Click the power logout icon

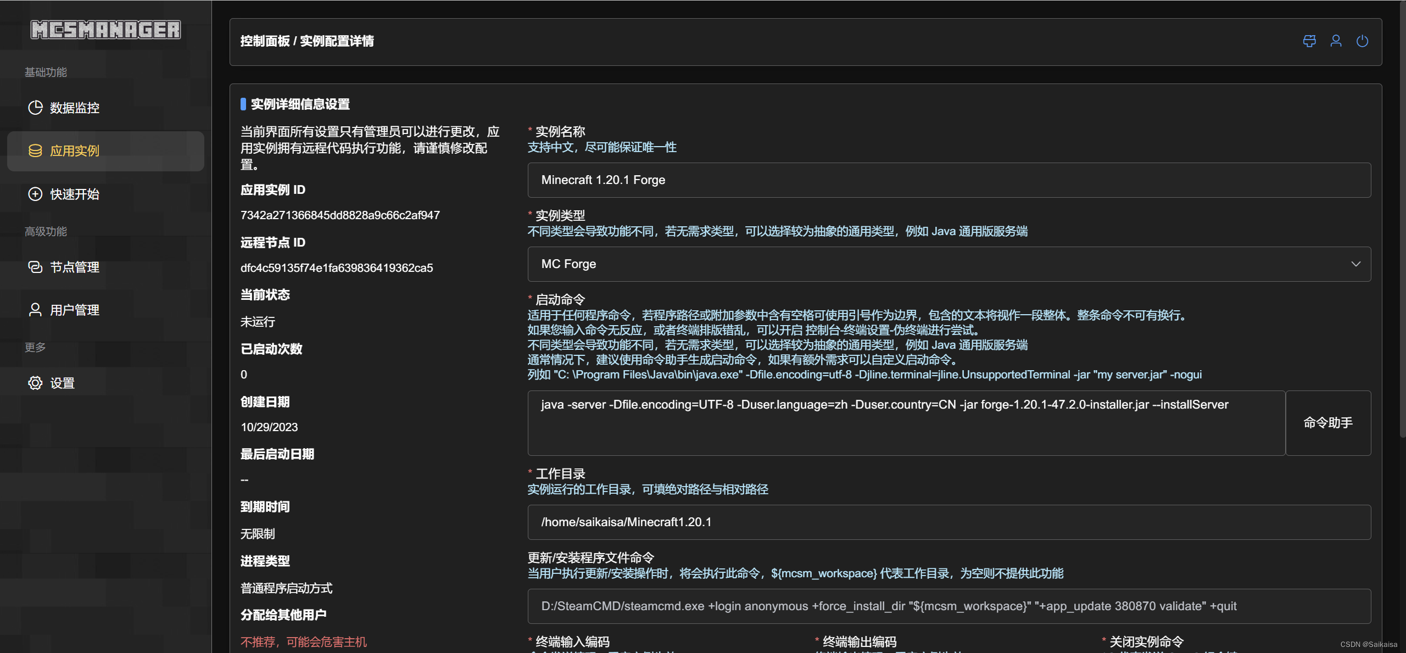[1362, 41]
